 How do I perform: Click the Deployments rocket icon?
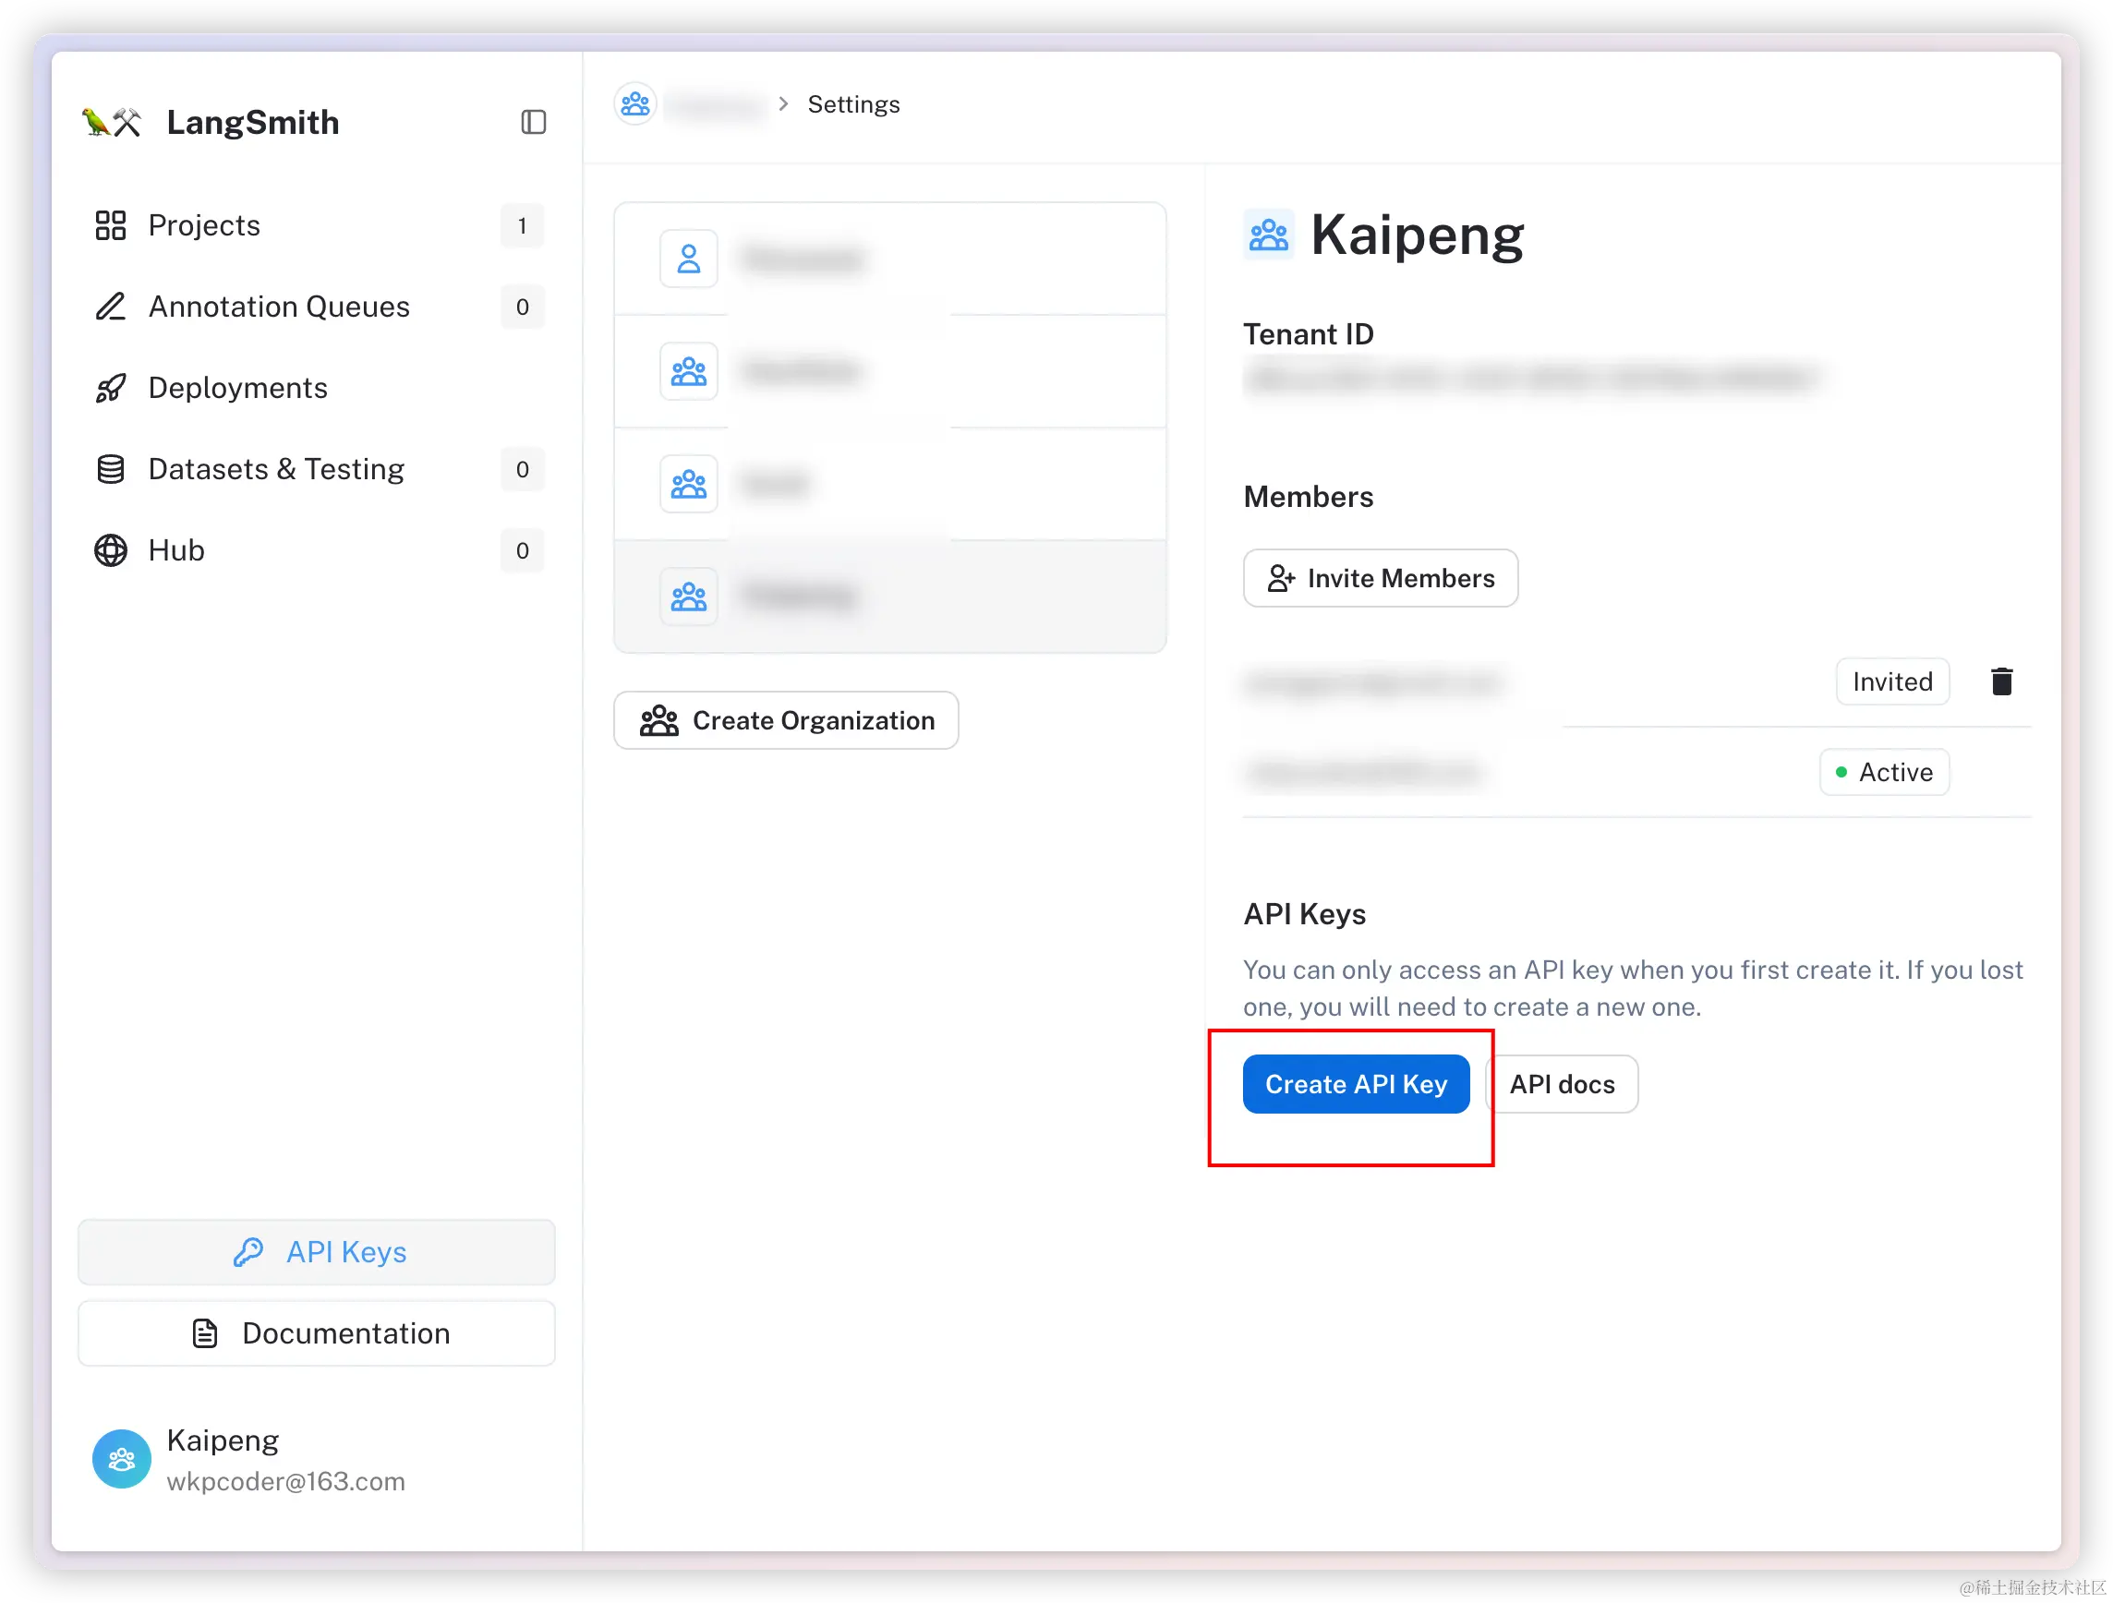111,388
